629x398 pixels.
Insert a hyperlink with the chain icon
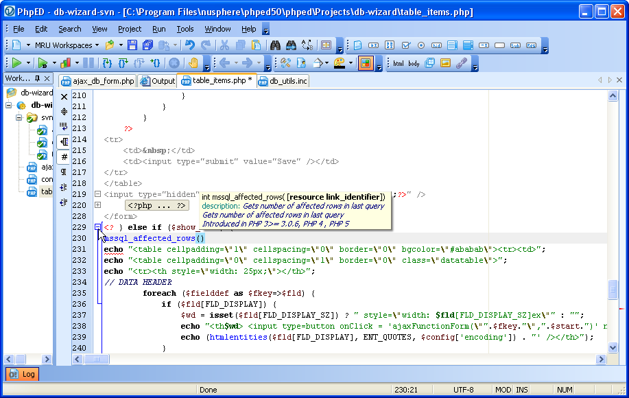pyautogui.click(x=462, y=63)
